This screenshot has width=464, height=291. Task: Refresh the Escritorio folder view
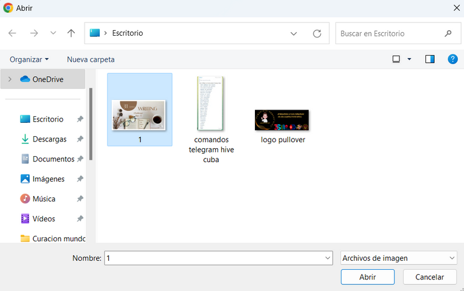click(317, 33)
